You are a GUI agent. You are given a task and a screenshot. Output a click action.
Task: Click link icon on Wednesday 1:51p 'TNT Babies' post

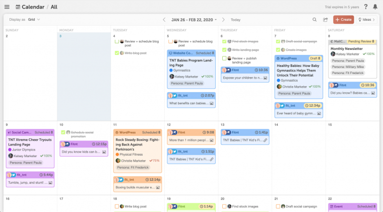(x=212, y=159)
